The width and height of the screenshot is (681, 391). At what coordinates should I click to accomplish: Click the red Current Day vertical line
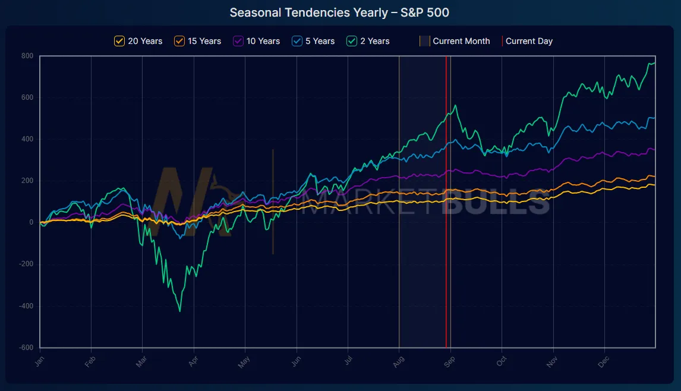click(x=446, y=208)
